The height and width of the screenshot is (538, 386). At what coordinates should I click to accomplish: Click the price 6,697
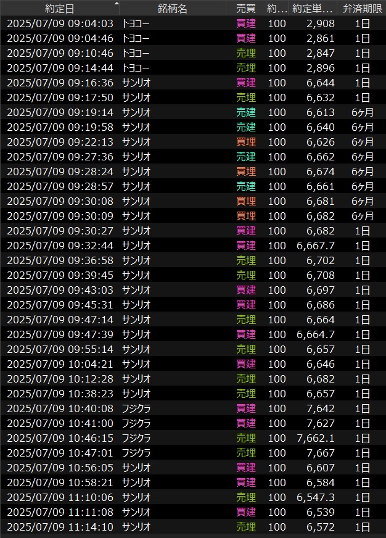coord(321,290)
